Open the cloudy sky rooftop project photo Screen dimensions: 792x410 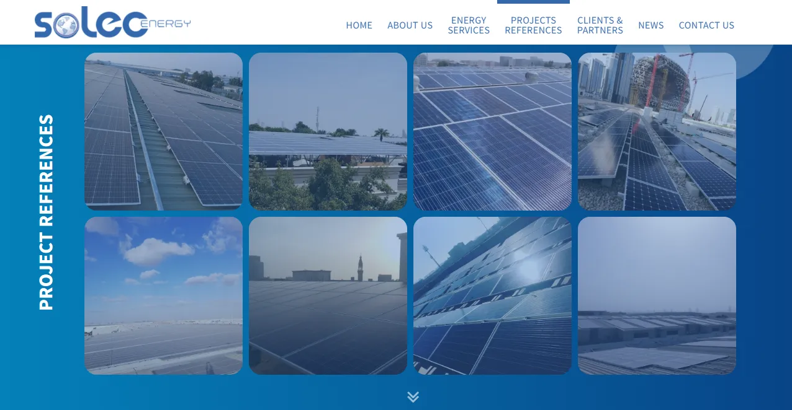tap(163, 295)
